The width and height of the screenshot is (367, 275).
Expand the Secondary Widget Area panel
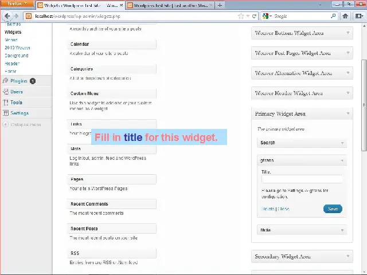coord(348,256)
